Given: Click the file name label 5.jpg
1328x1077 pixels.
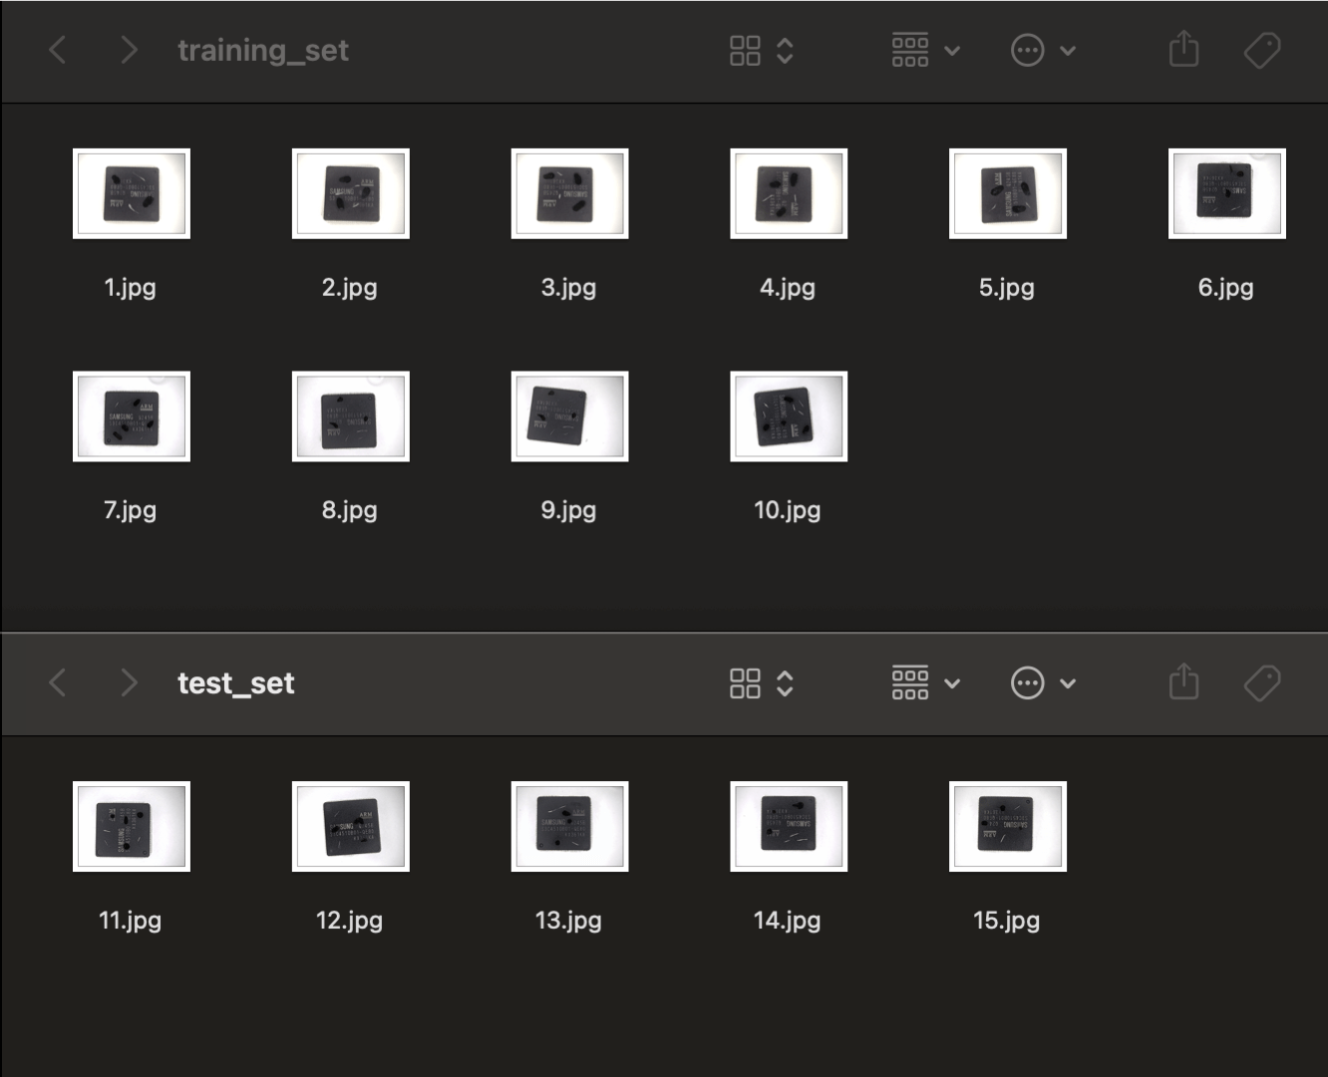Looking at the screenshot, I should (x=1007, y=288).
